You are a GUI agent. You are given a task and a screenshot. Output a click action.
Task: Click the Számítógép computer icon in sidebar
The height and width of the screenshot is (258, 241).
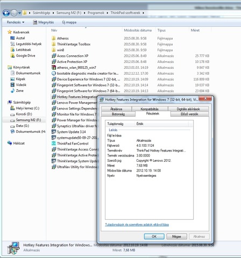coord(10,102)
